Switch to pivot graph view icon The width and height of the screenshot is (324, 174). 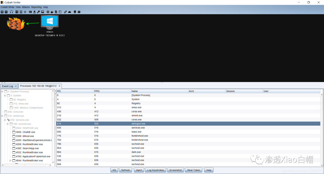point(17,12)
